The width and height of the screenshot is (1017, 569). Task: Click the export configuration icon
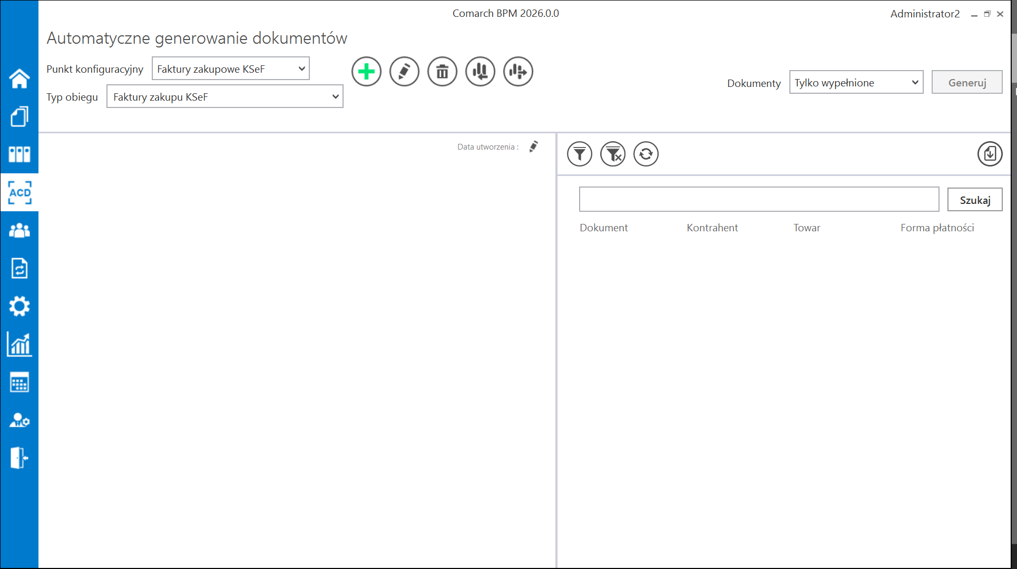pos(518,72)
